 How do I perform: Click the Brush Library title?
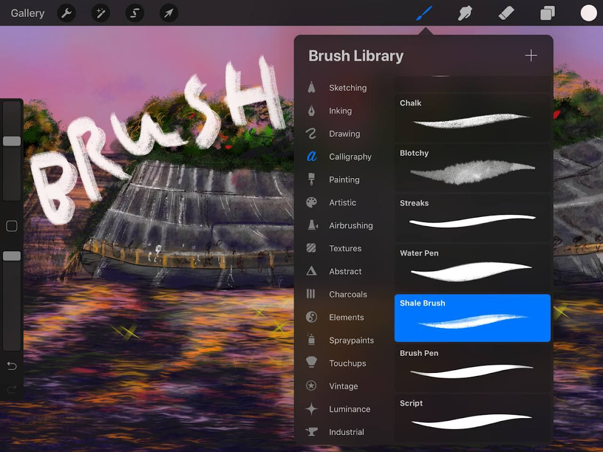point(355,56)
